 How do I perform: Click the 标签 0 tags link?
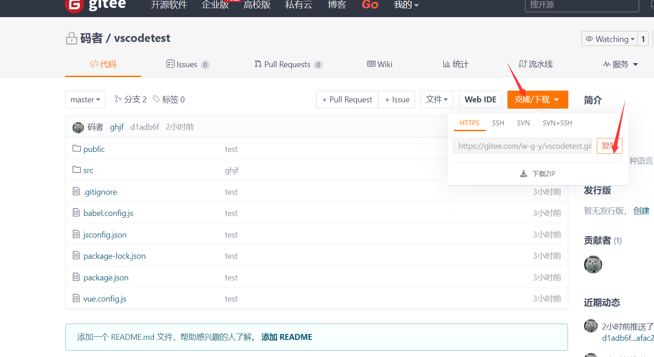point(169,99)
